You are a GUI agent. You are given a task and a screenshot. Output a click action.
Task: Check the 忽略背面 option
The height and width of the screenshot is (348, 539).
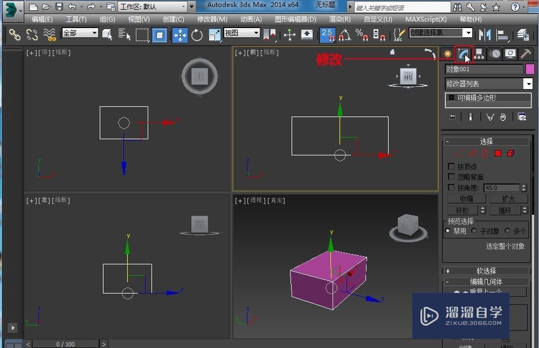click(x=451, y=176)
